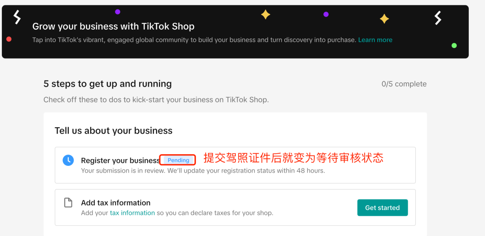
Task: Click the yellow star on banner right side
Action: click(384, 19)
